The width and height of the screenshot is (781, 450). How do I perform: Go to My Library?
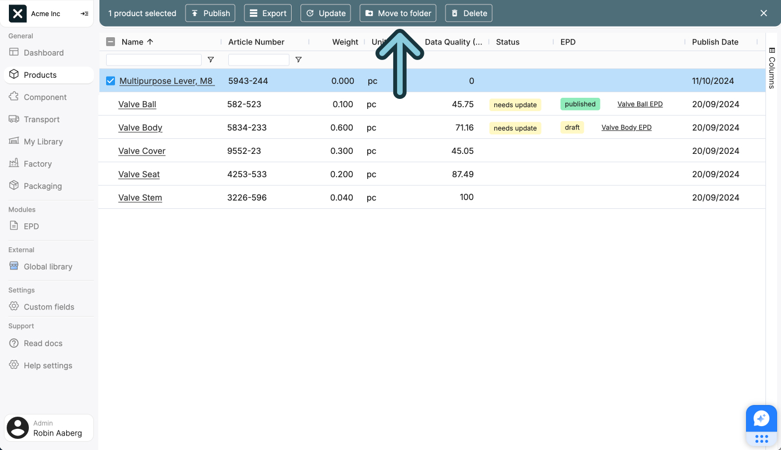pyautogui.click(x=43, y=141)
